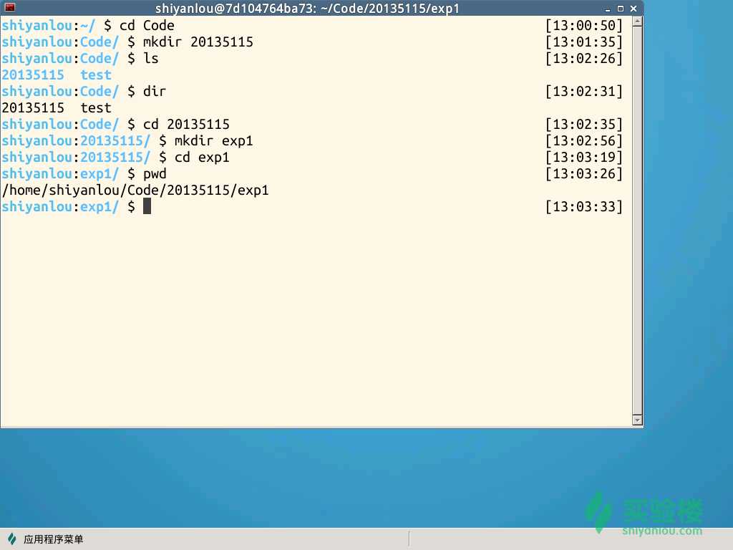Click the timestamp [13:01:35]
This screenshot has height=550, width=733.
tap(584, 42)
